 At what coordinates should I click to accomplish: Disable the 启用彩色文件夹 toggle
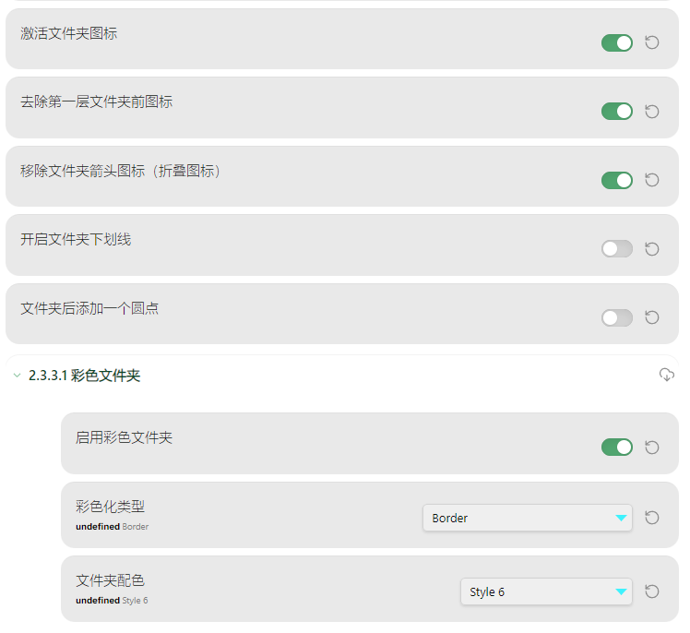click(x=616, y=448)
